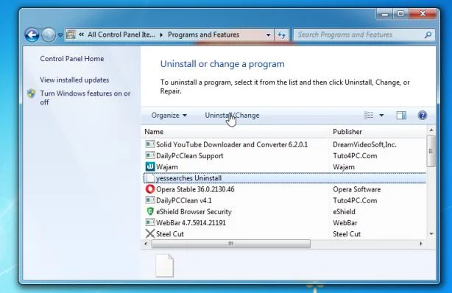
Task: Click the blue Help question mark
Action: [x=423, y=116]
